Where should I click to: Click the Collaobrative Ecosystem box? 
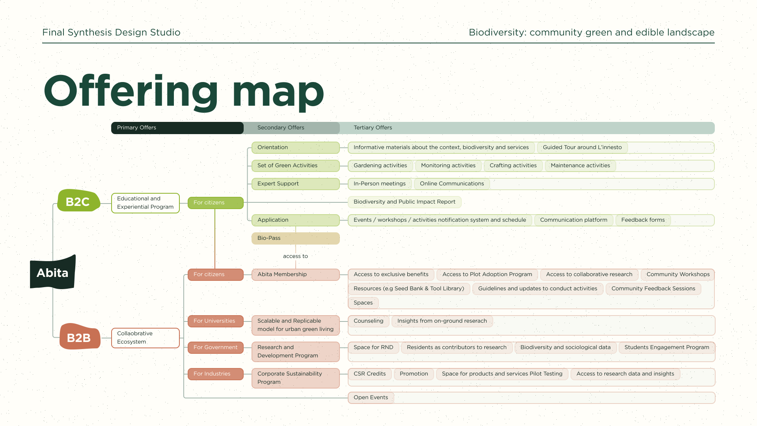point(145,338)
